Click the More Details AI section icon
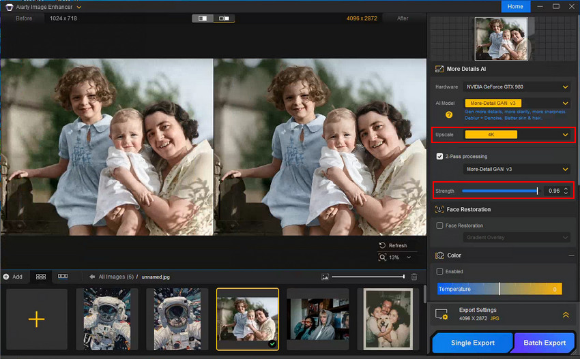This screenshot has height=359, width=580. (x=439, y=69)
